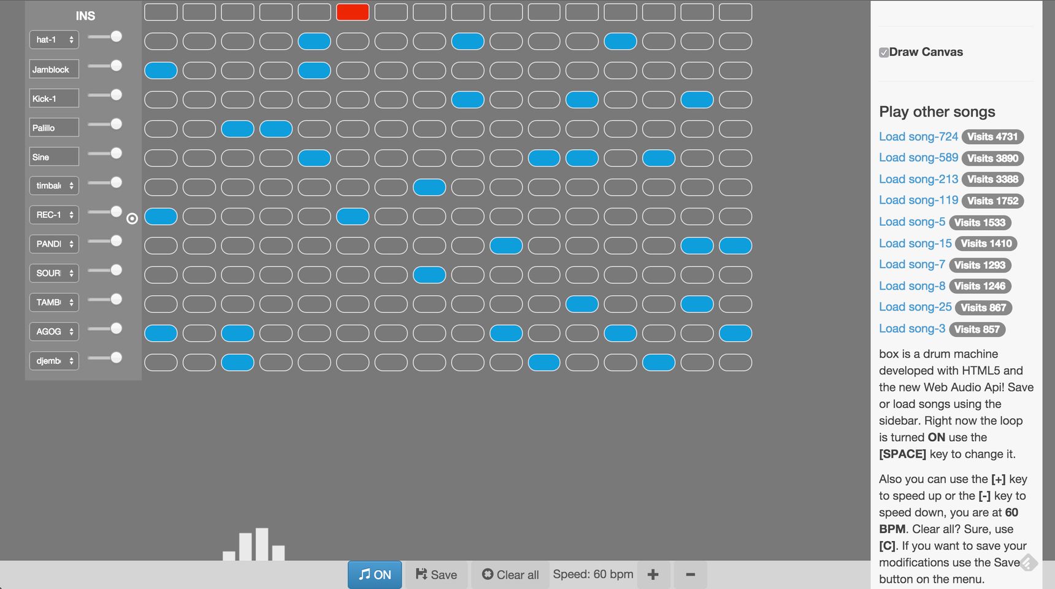
Task: Open the PANDI instrument dropdown
Action: pos(54,244)
